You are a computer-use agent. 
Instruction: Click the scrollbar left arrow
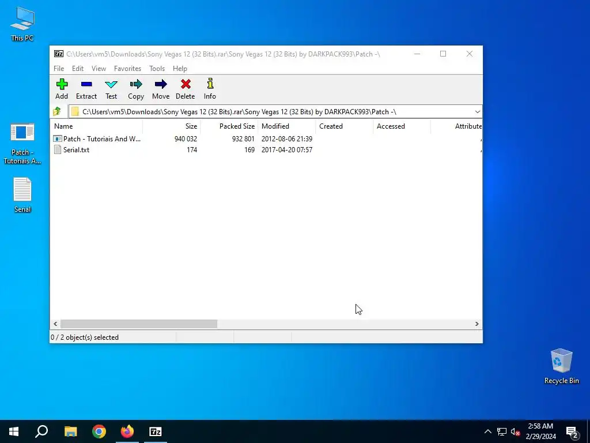coord(56,324)
